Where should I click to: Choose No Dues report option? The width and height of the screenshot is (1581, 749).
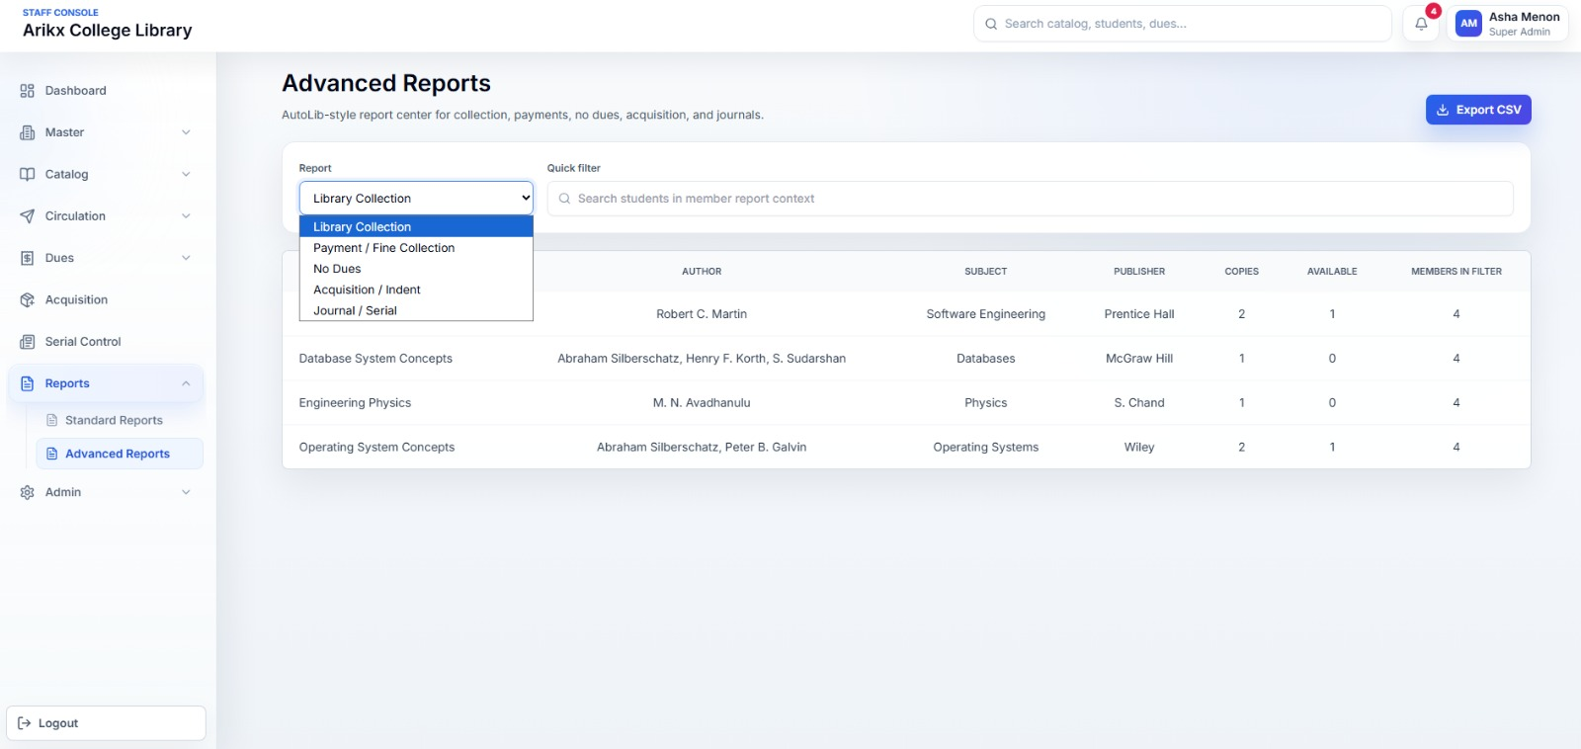(337, 269)
